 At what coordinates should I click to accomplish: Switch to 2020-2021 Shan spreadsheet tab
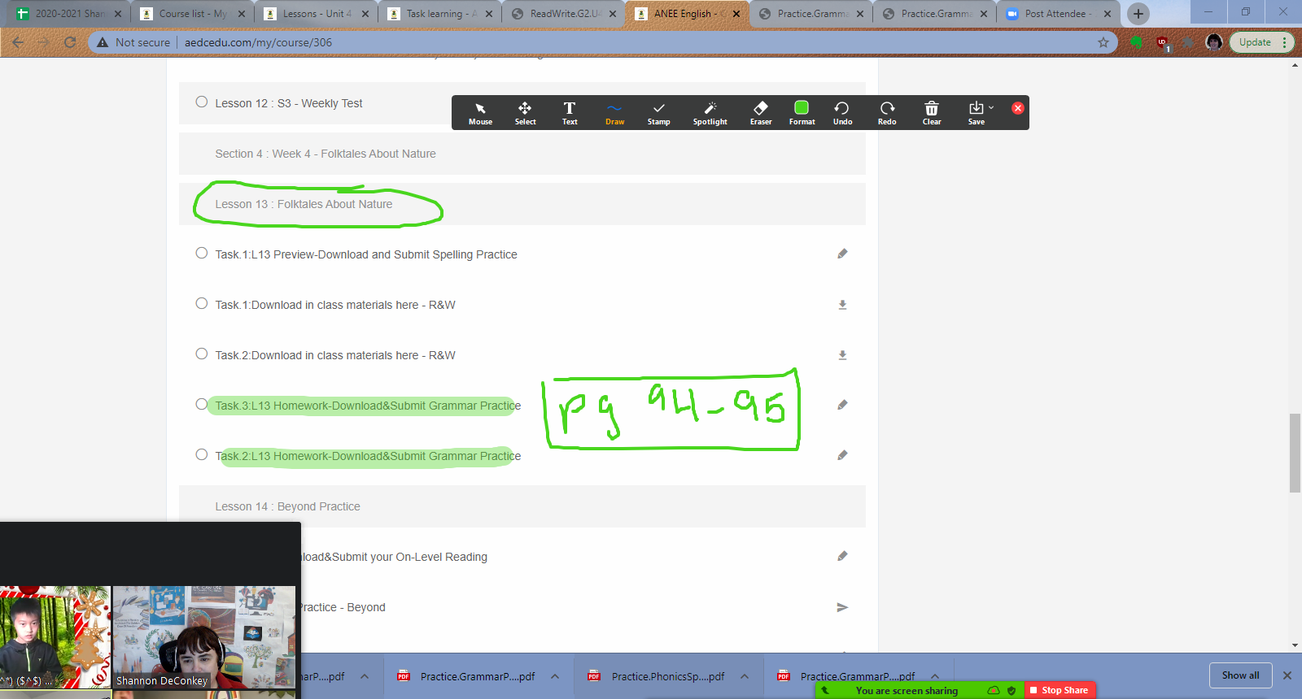click(x=69, y=14)
